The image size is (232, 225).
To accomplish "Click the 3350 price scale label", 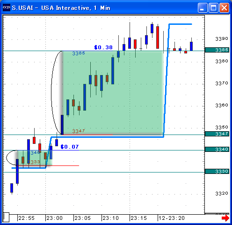I will click(222, 127).
